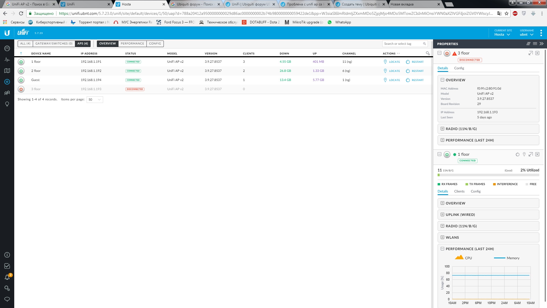547x308 pixels.
Task: Pop out the 1 floor properties card
Action: 531,154
